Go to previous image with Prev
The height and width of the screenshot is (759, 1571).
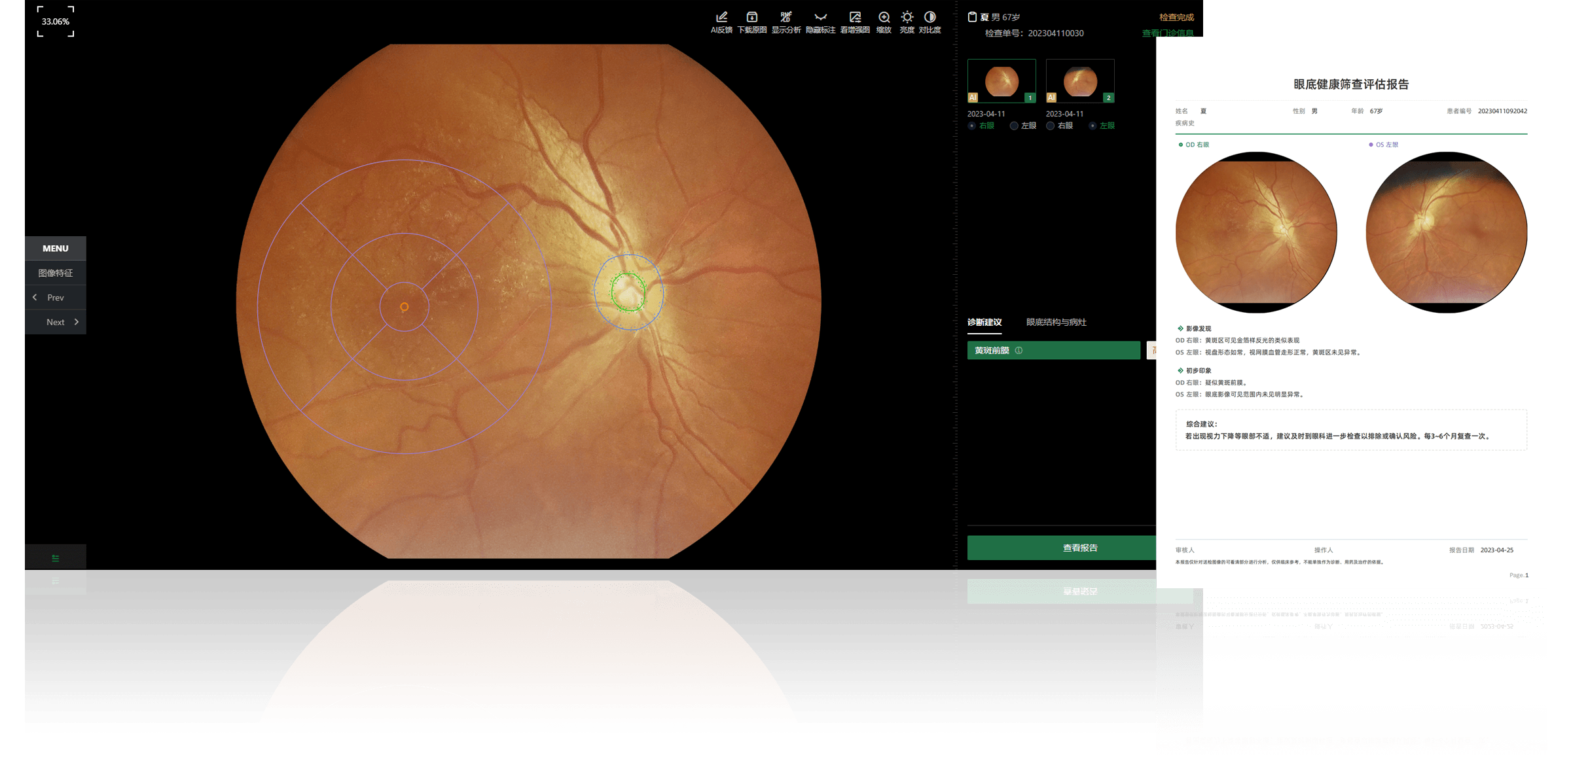[x=56, y=298]
